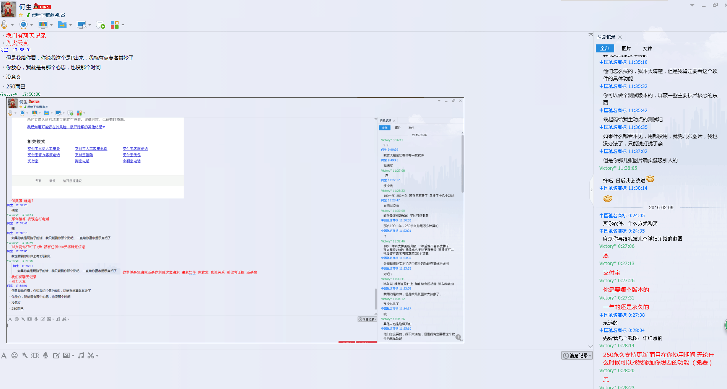
Task: Click the red history message 你是要哪个版本的
Action: (x=626, y=290)
